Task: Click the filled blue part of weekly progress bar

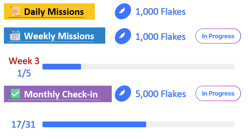Action: [x=62, y=67]
